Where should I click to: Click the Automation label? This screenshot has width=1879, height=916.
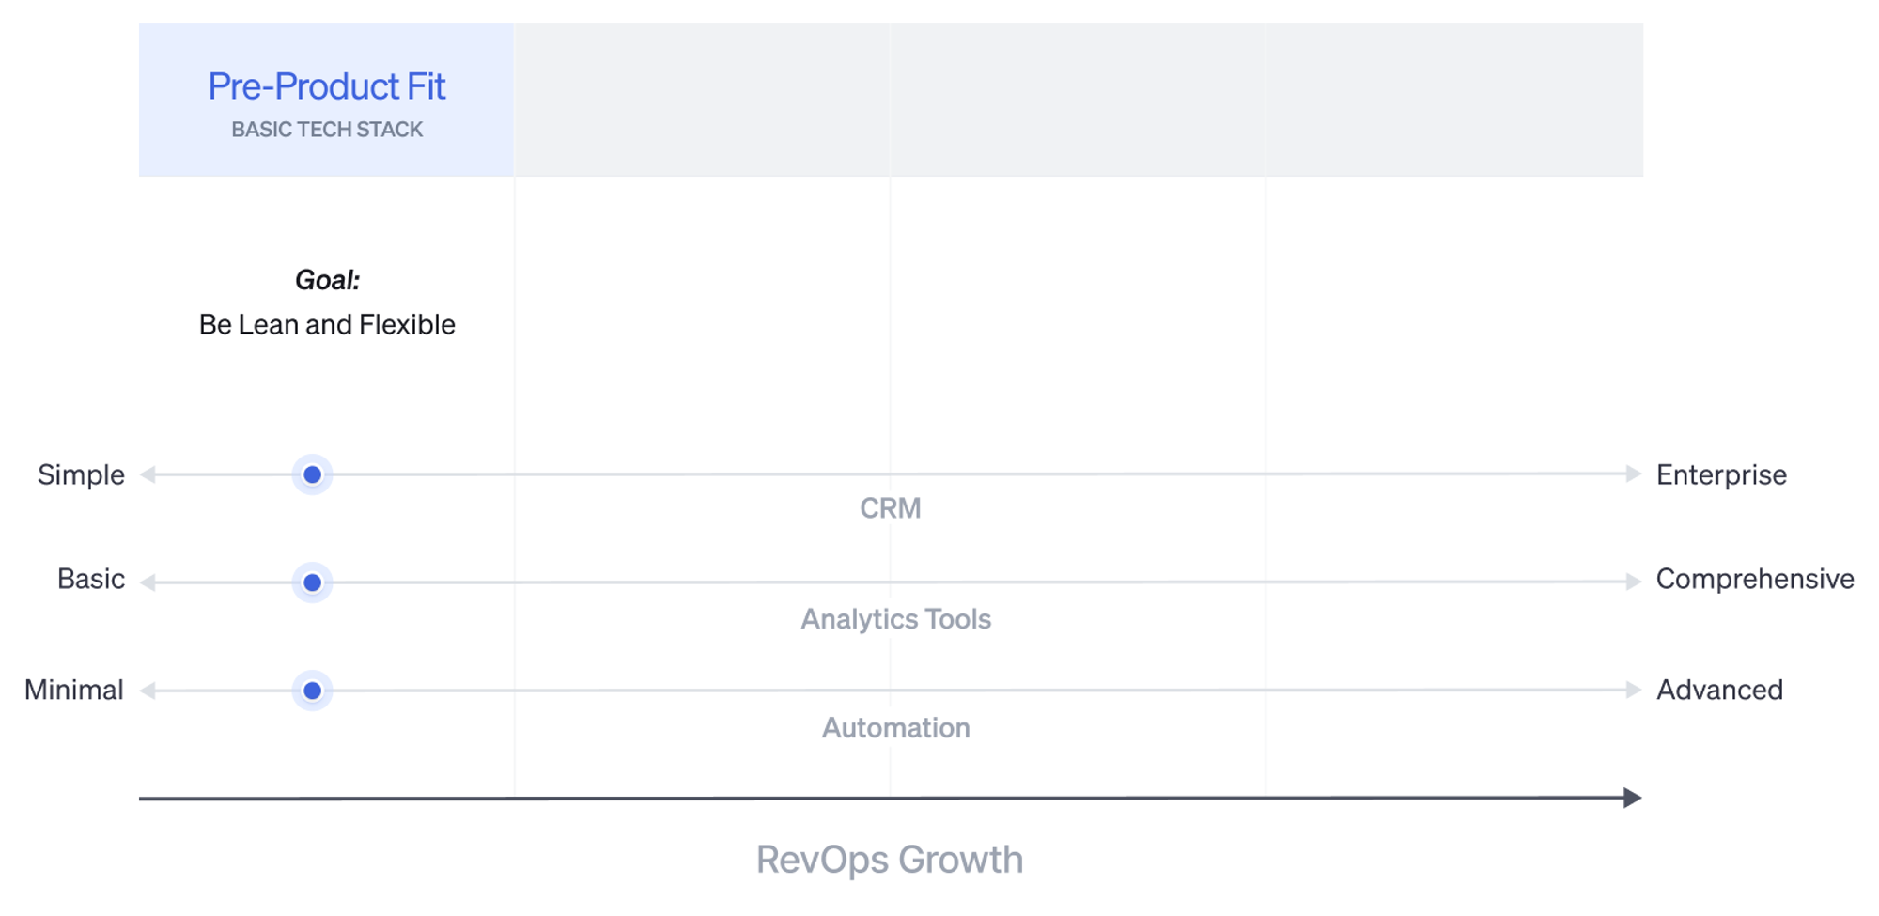point(896,727)
